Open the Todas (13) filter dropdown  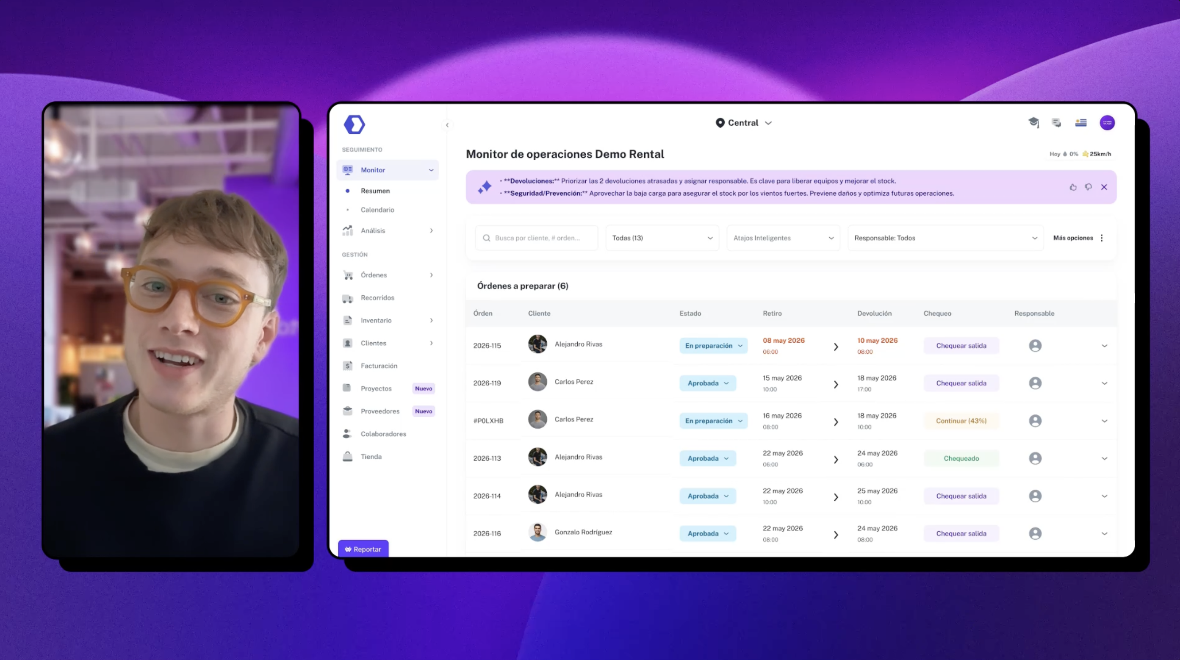tap(662, 238)
